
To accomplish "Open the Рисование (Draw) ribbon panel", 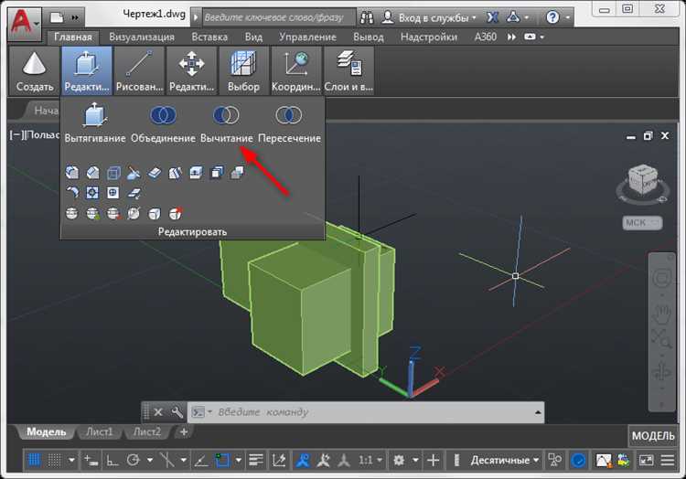I will tap(139, 70).
